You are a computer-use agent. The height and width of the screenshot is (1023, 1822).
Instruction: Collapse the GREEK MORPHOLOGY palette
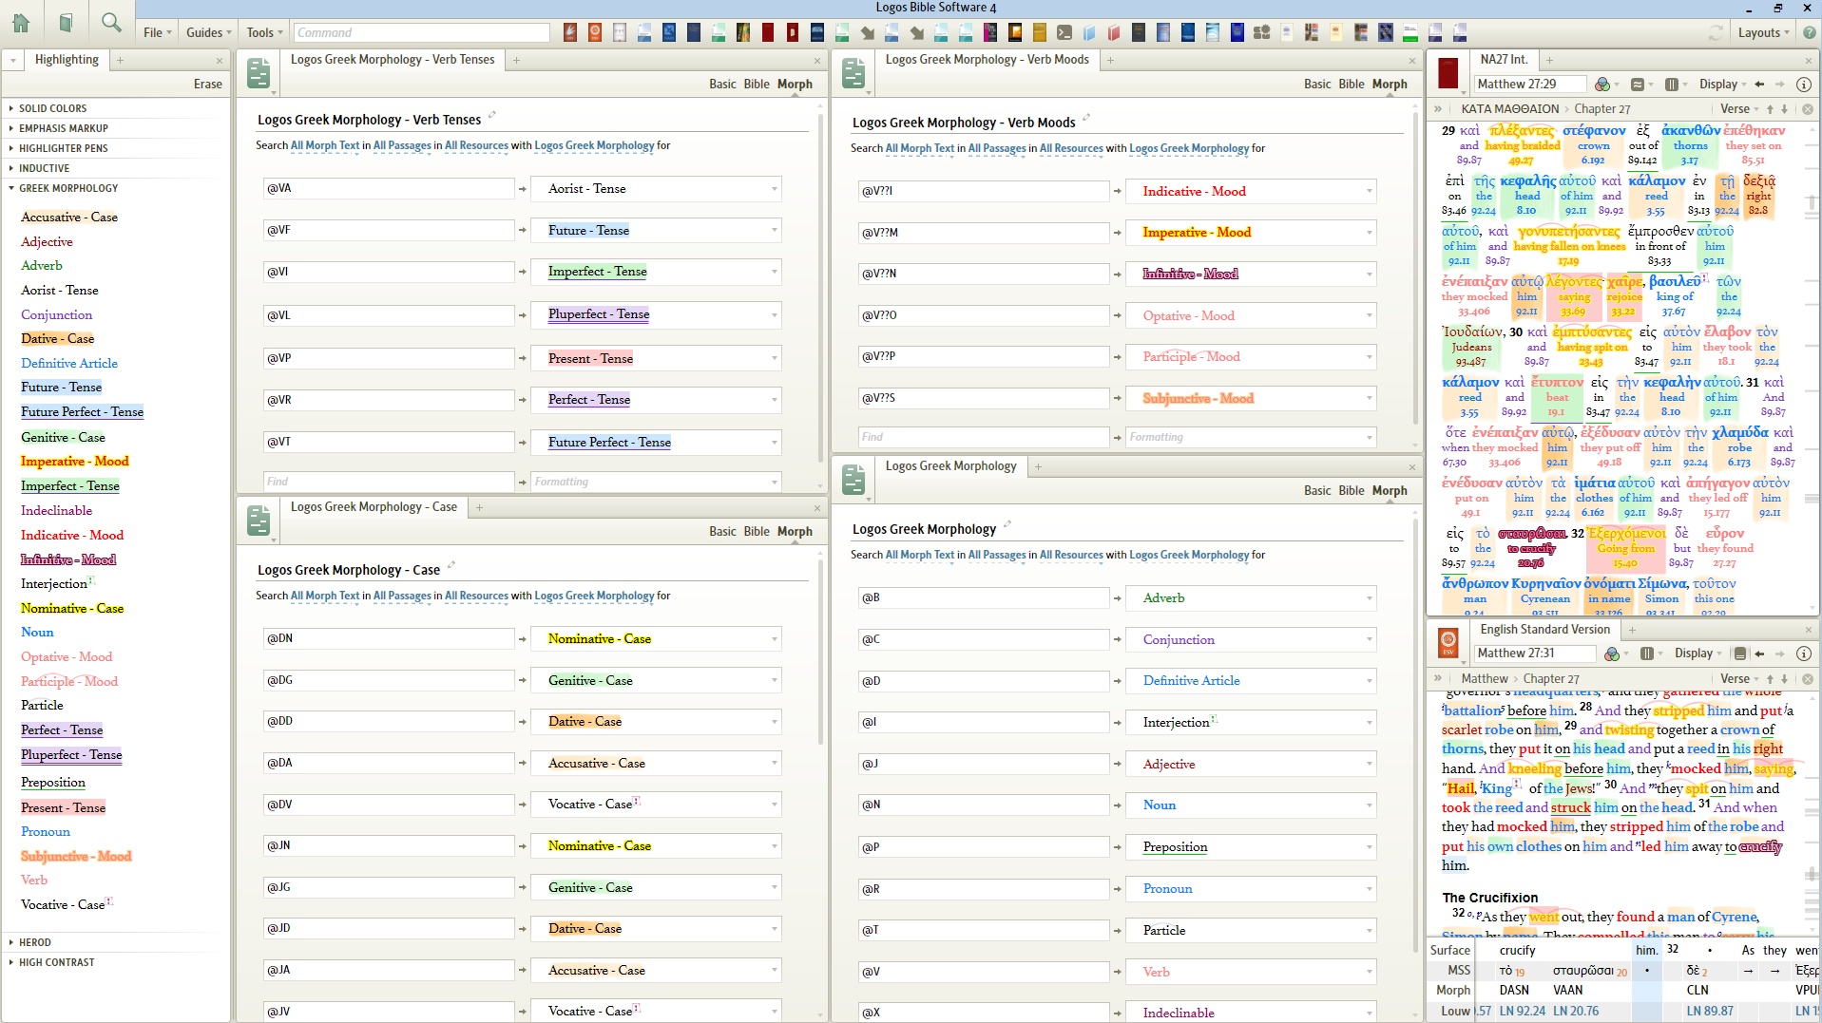[67, 189]
